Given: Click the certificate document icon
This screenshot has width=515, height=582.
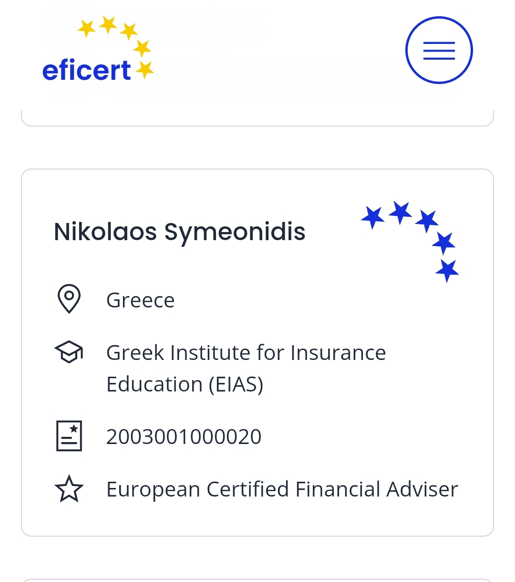Looking at the screenshot, I should (69, 436).
